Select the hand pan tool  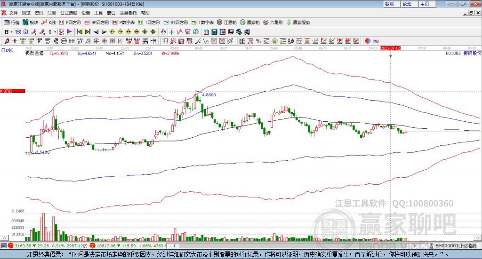(x=163, y=32)
